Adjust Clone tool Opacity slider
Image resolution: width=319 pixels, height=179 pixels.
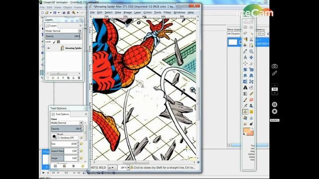tap(66, 129)
